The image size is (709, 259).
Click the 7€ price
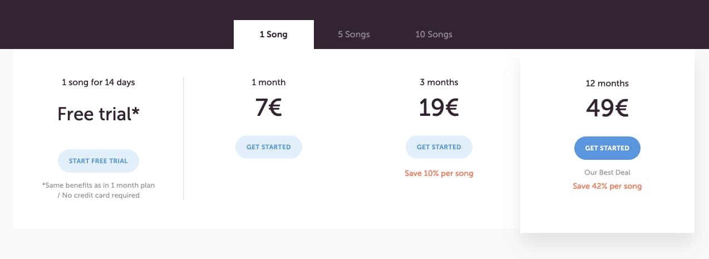pyautogui.click(x=269, y=107)
